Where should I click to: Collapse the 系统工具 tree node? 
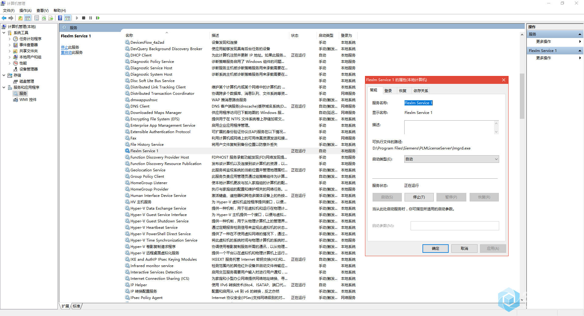tap(4, 33)
